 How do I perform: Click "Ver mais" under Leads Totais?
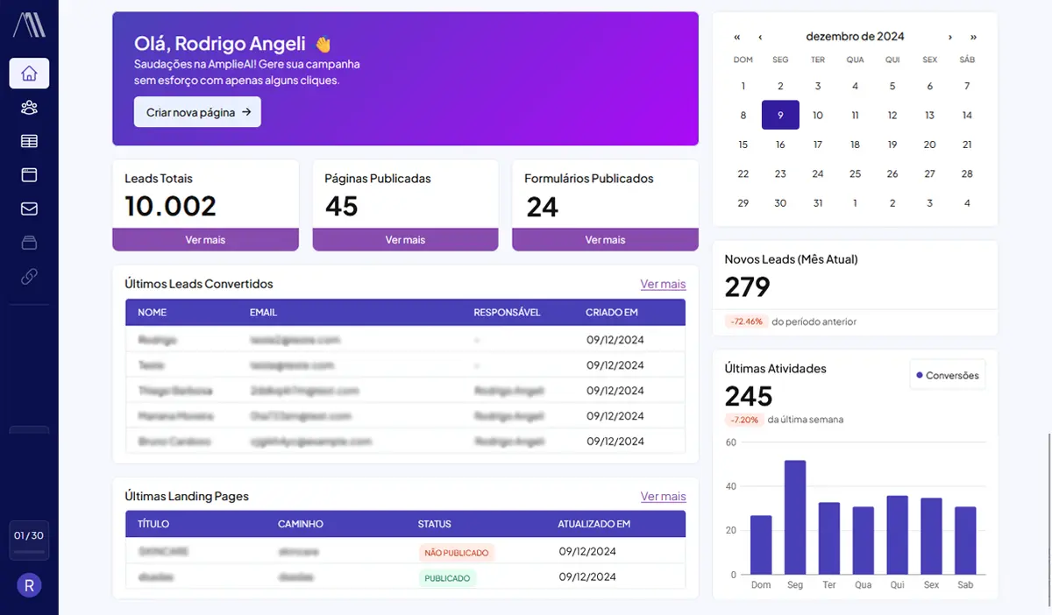tap(205, 240)
